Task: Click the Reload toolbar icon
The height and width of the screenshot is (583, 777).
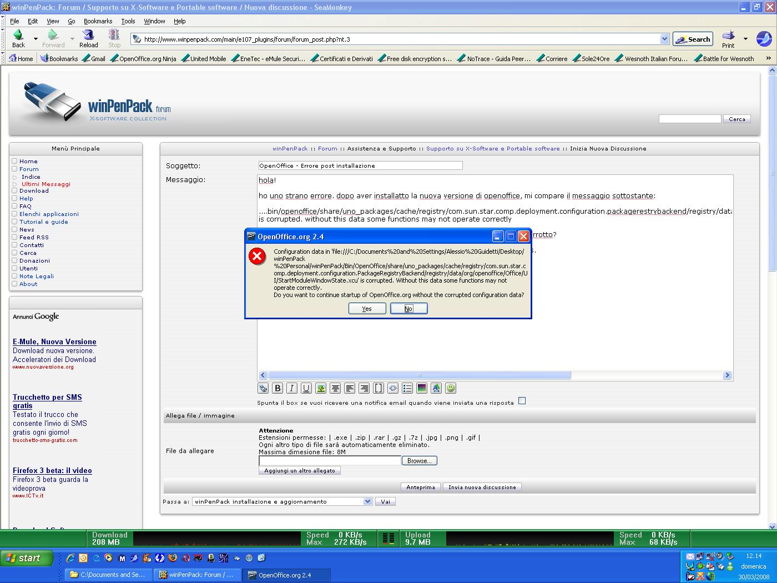Action: point(88,35)
